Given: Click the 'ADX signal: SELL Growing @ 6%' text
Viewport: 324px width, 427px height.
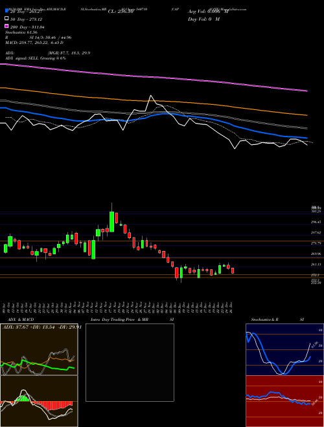Looking at the screenshot, I should coord(36,58).
